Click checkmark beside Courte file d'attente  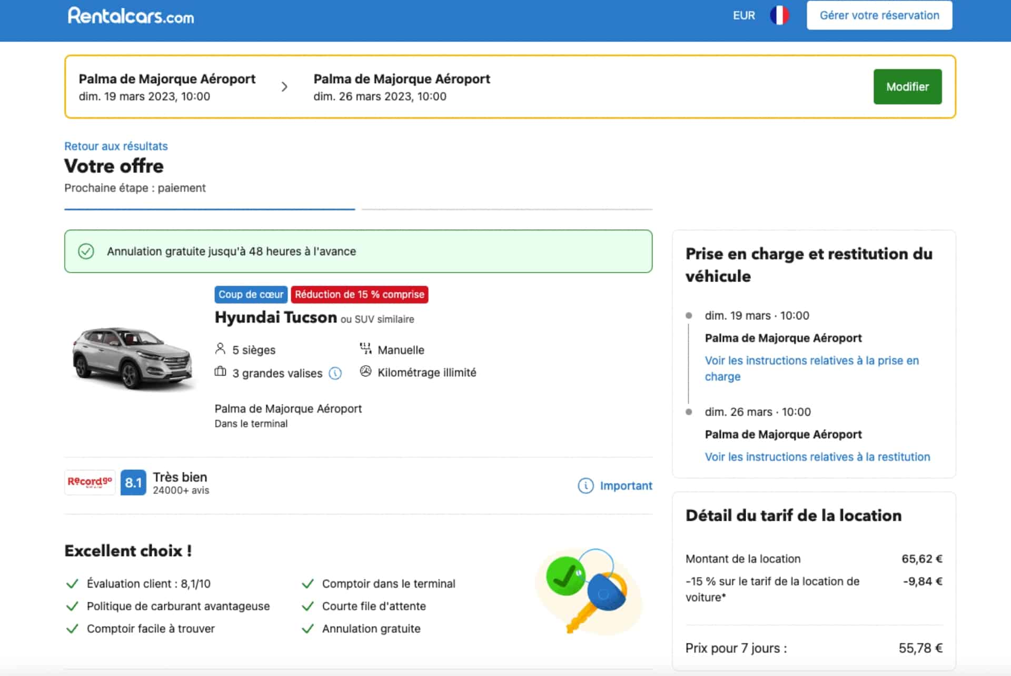(x=308, y=606)
